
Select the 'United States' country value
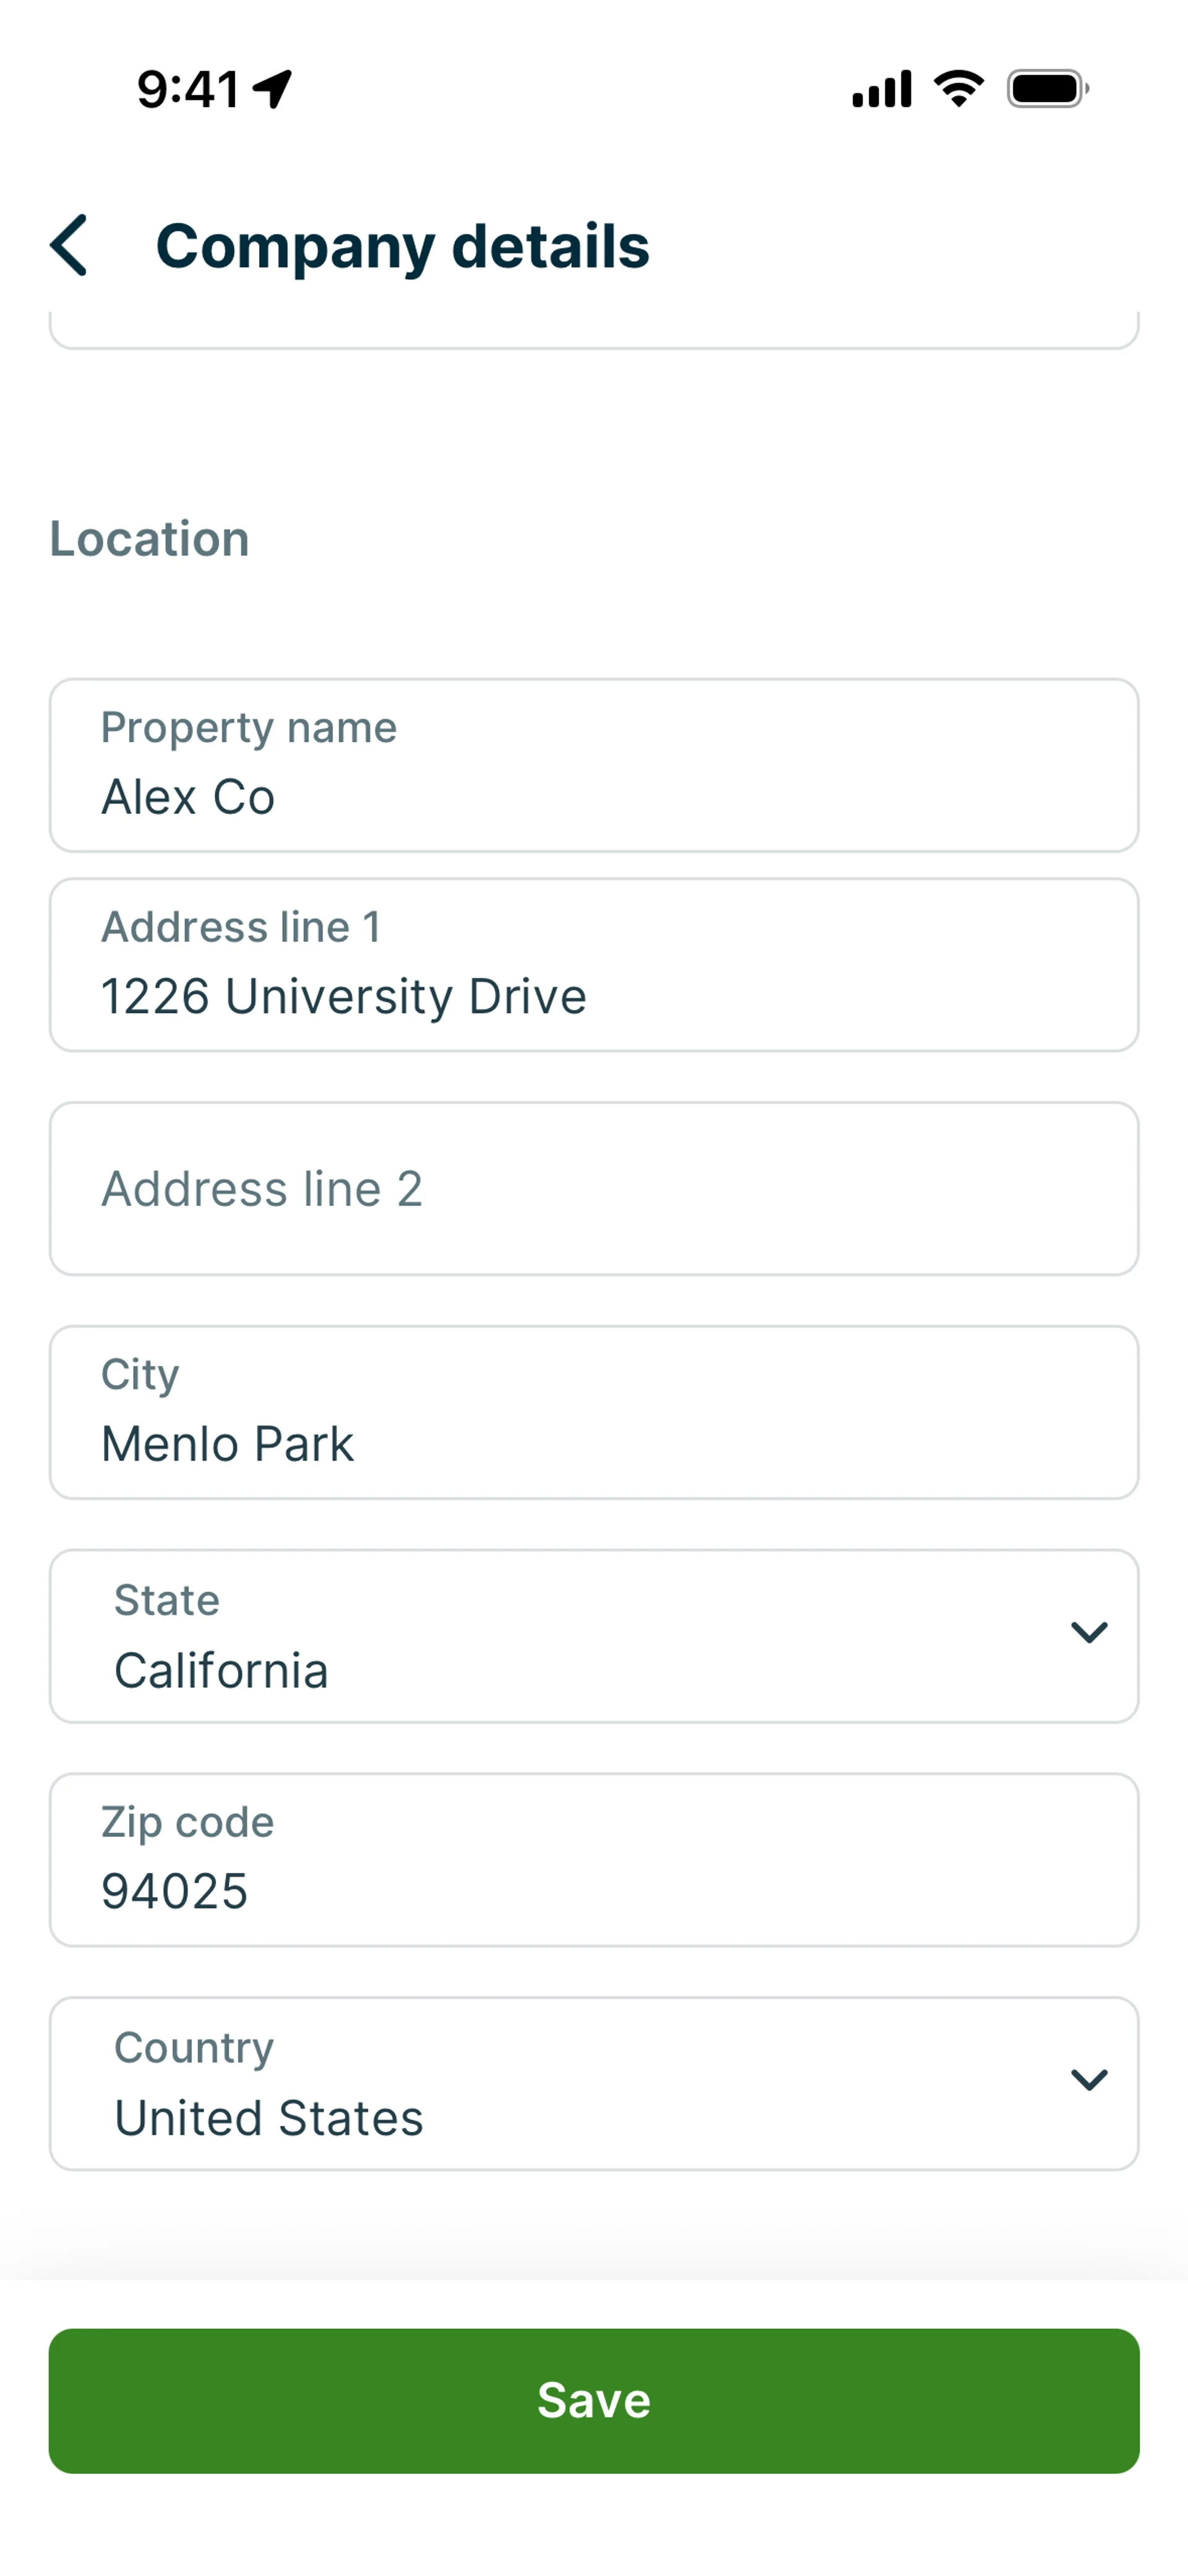coord(268,2117)
